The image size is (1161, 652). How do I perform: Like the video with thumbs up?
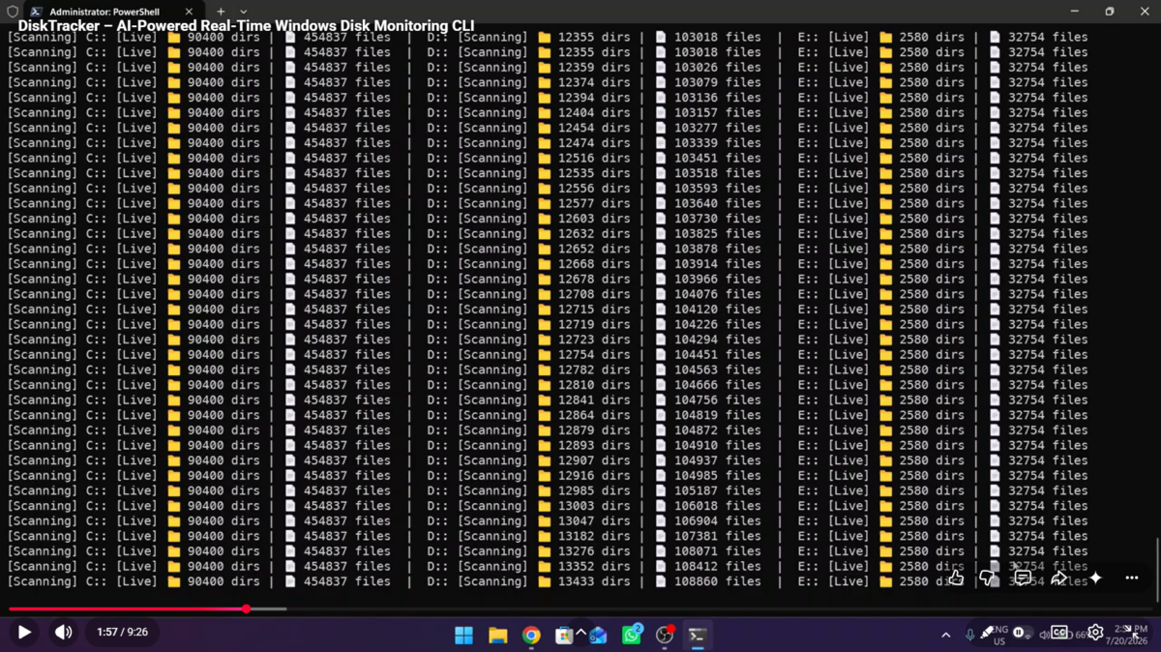955,578
